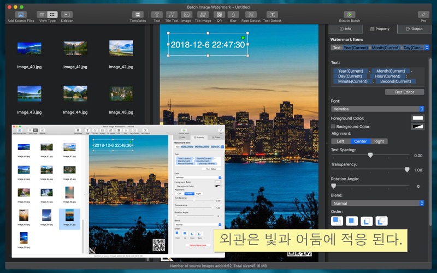The height and width of the screenshot is (273, 437).
Task: Expand the Blend mode dropdown
Action: pyautogui.click(x=377, y=203)
